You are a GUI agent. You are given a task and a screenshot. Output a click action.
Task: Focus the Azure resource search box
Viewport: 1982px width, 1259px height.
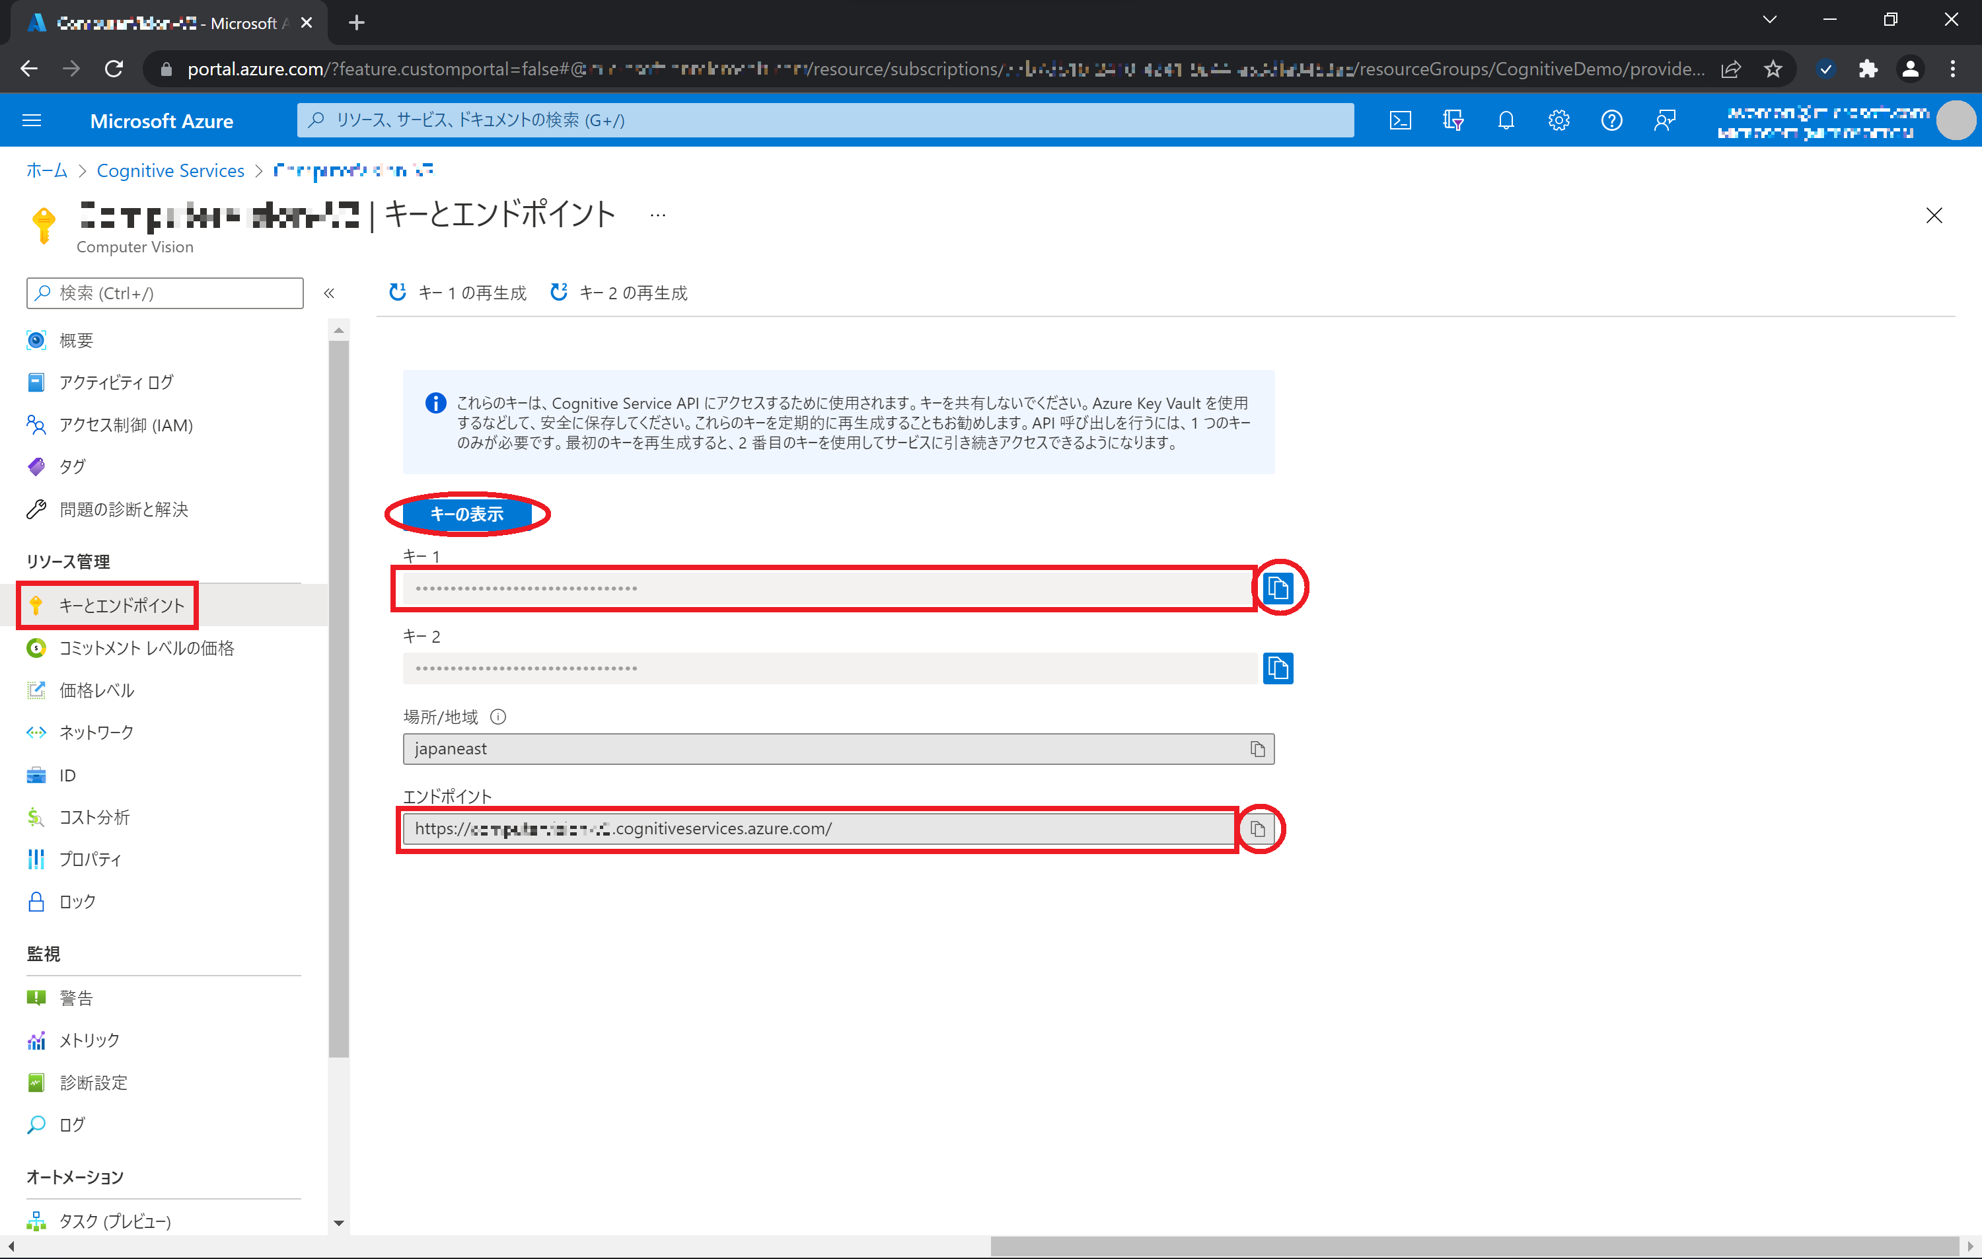[x=825, y=120]
